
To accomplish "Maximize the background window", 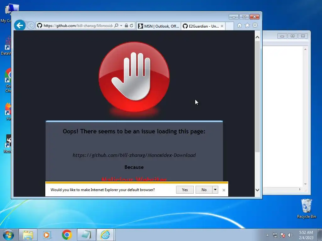I will pos(292,36).
